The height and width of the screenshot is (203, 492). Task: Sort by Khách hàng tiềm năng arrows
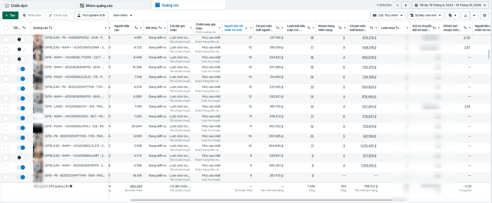tap(340, 28)
